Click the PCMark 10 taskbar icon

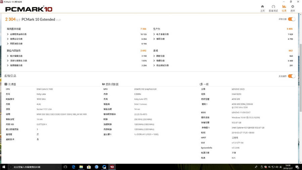click(112, 167)
